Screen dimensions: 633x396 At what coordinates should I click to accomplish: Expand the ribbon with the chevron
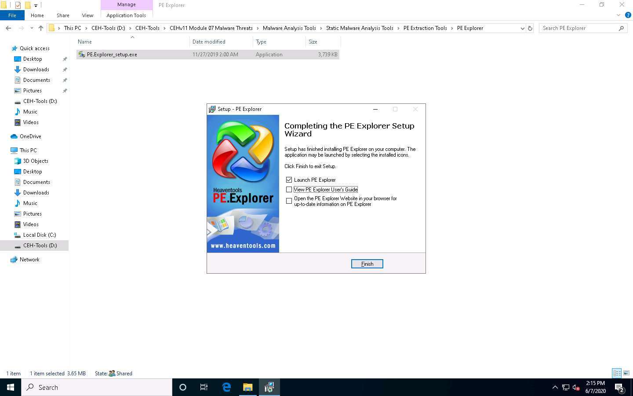618,15
